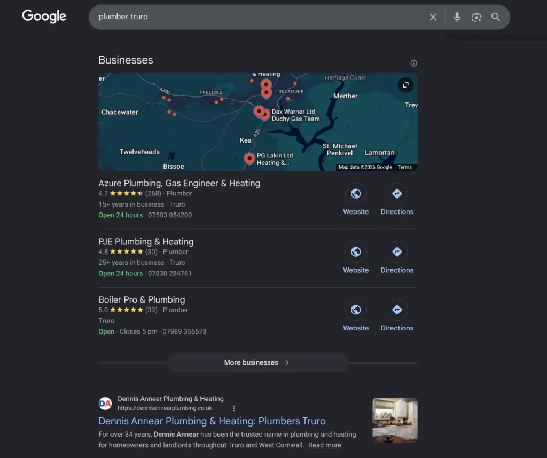Viewport: 547px width, 458px height.
Task: Open Dennis Annear Plumbers Truro result title
Action: pyautogui.click(x=212, y=421)
